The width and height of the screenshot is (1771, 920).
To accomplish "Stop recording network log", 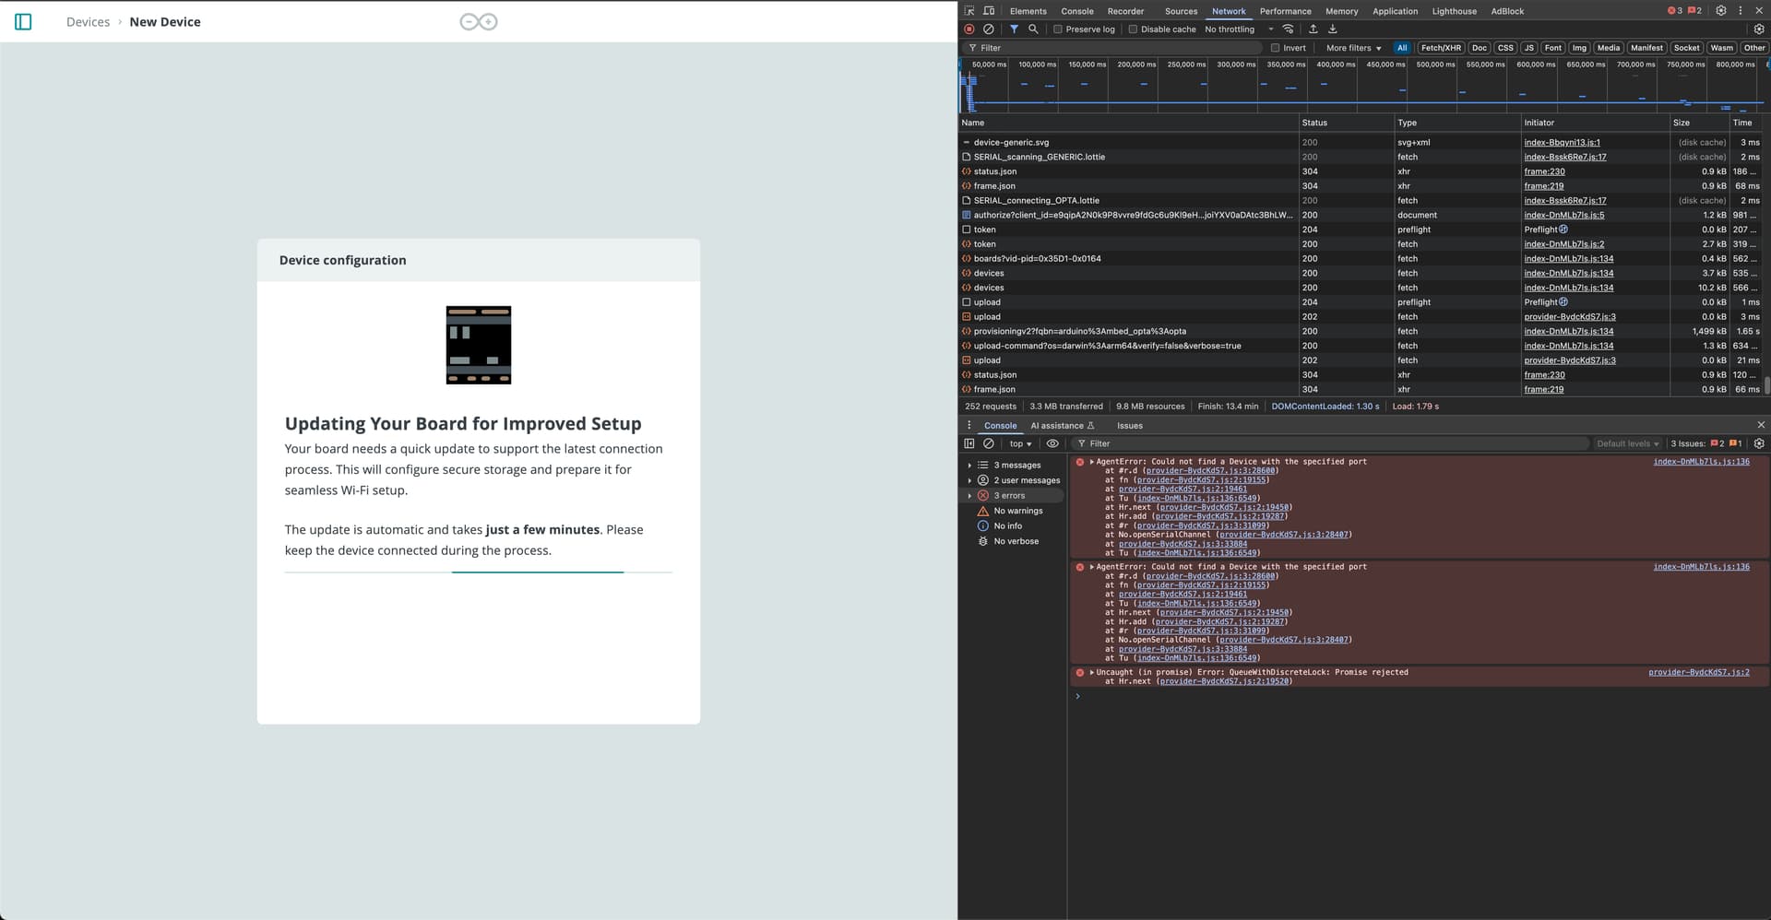I will (x=969, y=29).
